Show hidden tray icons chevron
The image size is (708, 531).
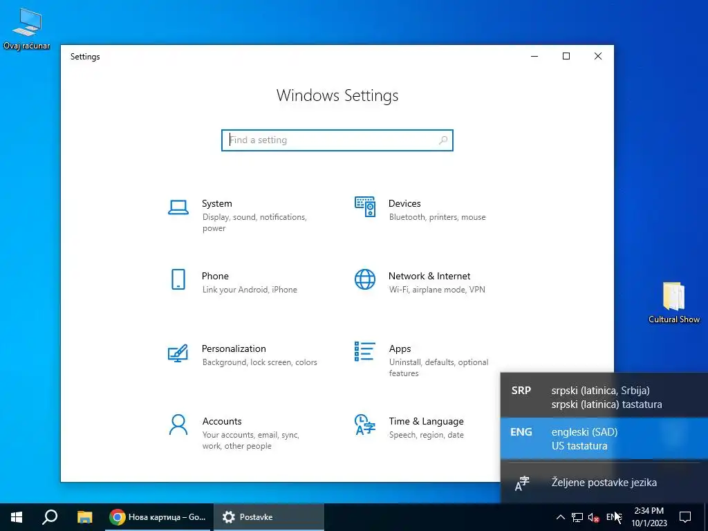(560, 517)
